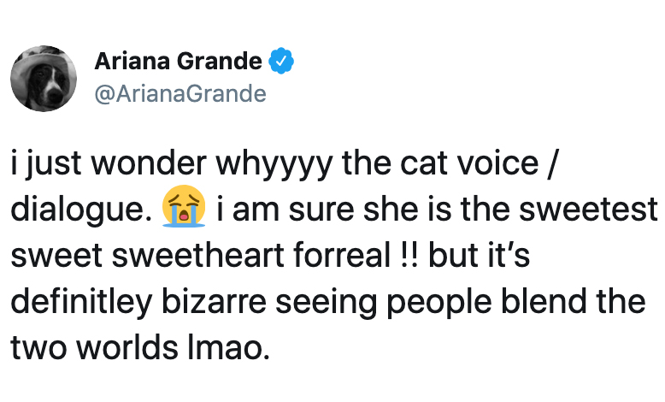Select the word "bizarre" in the tweet
Viewport: 665px width, 402px height.
click(215, 302)
